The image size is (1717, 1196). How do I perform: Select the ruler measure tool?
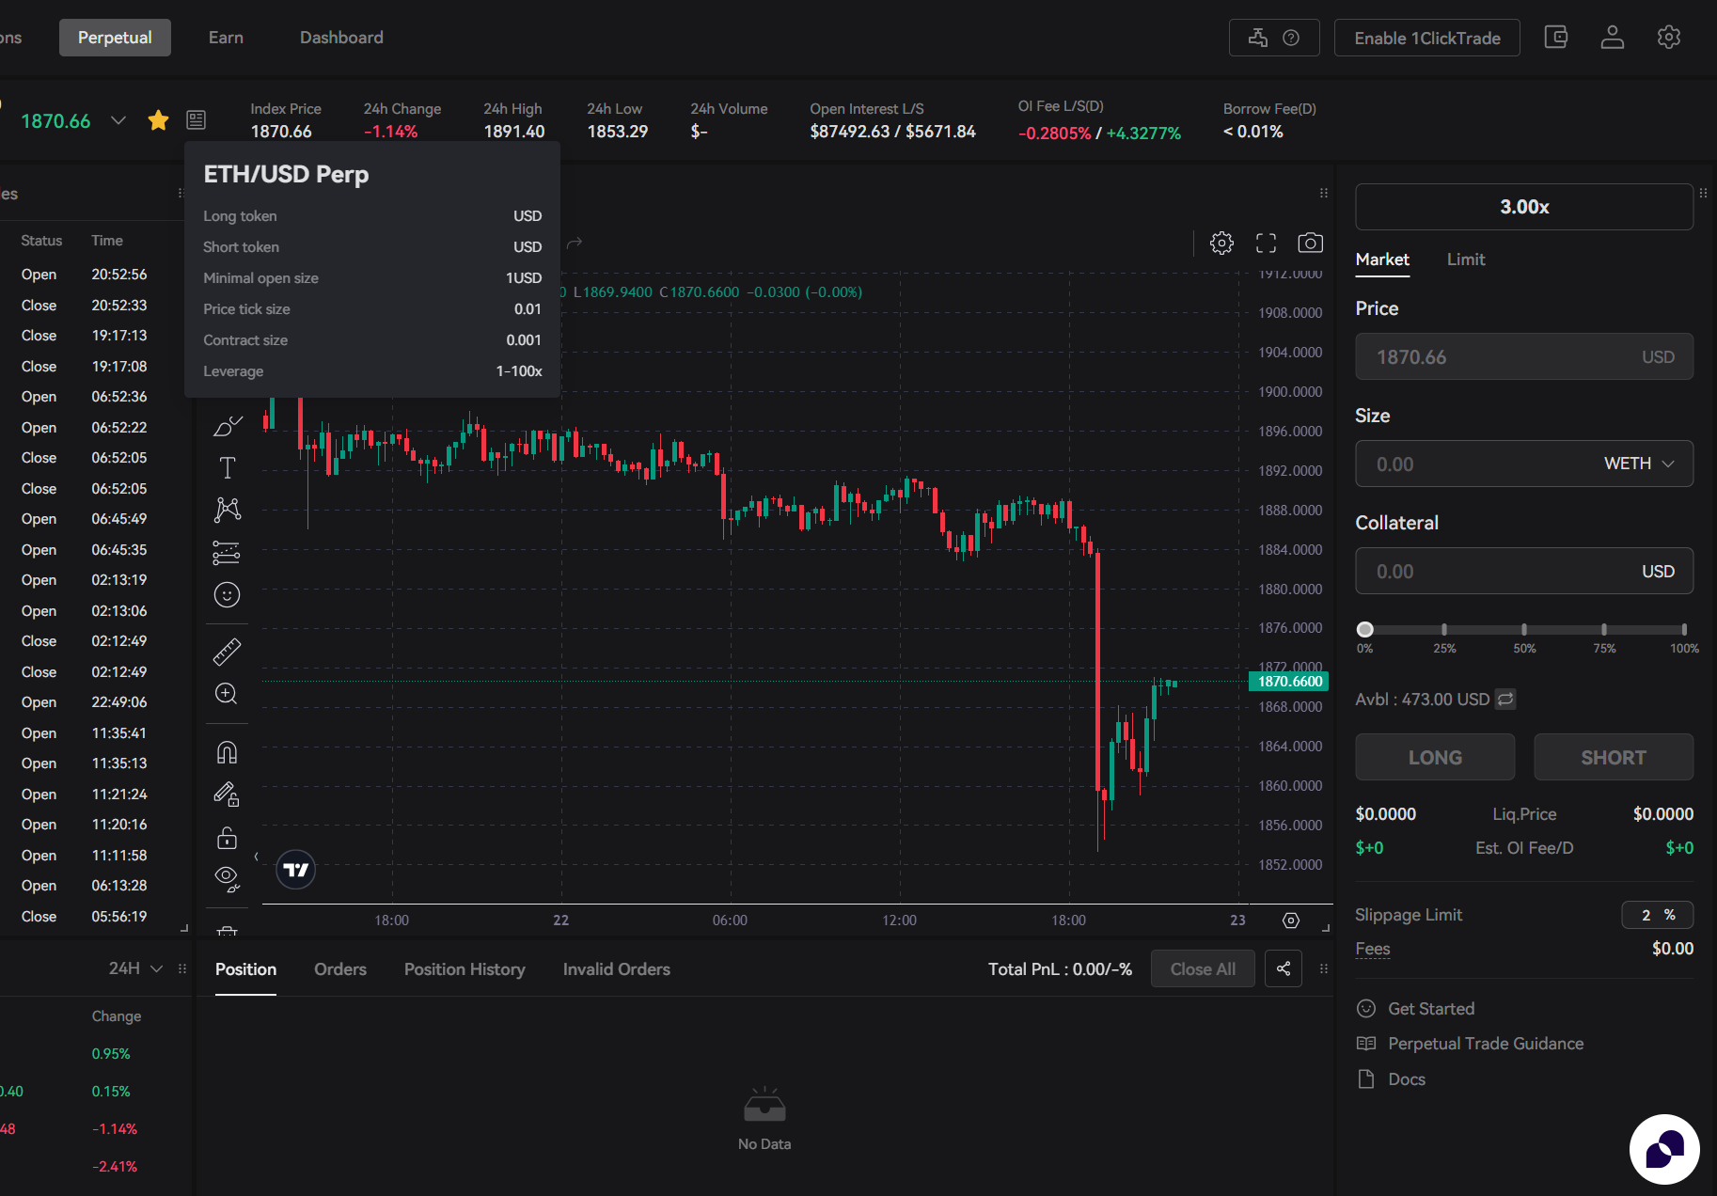pyautogui.click(x=227, y=652)
